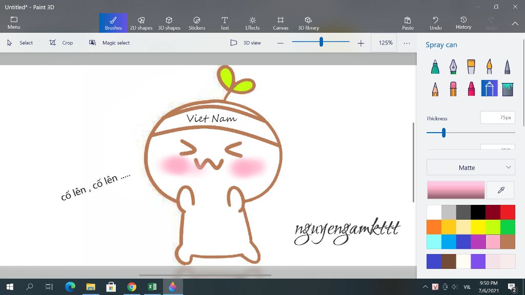
Task: Open the Stickers tab
Action: click(x=197, y=23)
